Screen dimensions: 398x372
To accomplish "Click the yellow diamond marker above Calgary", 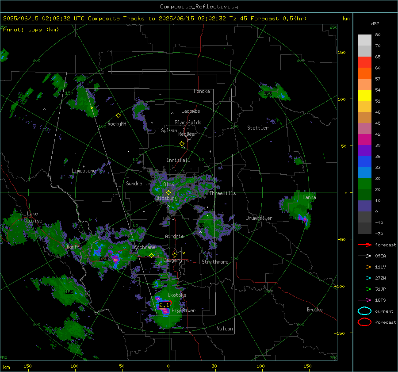I will coord(175,255).
